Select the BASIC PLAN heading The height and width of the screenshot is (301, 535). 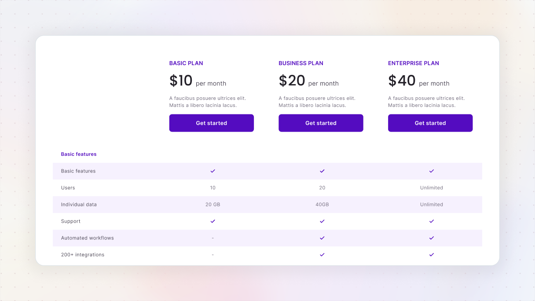point(186,63)
